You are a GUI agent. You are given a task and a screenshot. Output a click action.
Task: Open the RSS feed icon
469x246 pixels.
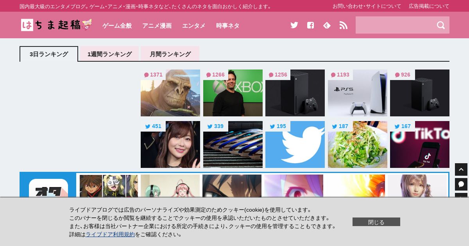(344, 25)
